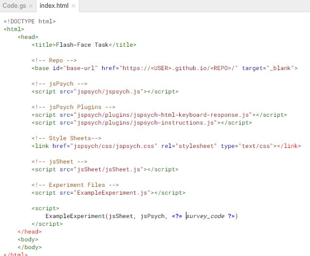
Task: Click the type="text/css" attribute
Action: point(247,146)
